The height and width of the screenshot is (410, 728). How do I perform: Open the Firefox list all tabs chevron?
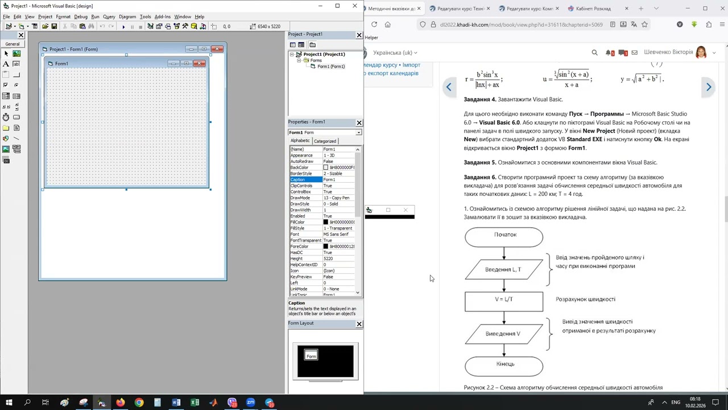point(656,9)
